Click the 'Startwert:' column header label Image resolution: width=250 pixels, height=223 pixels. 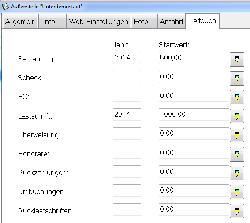(174, 45)
